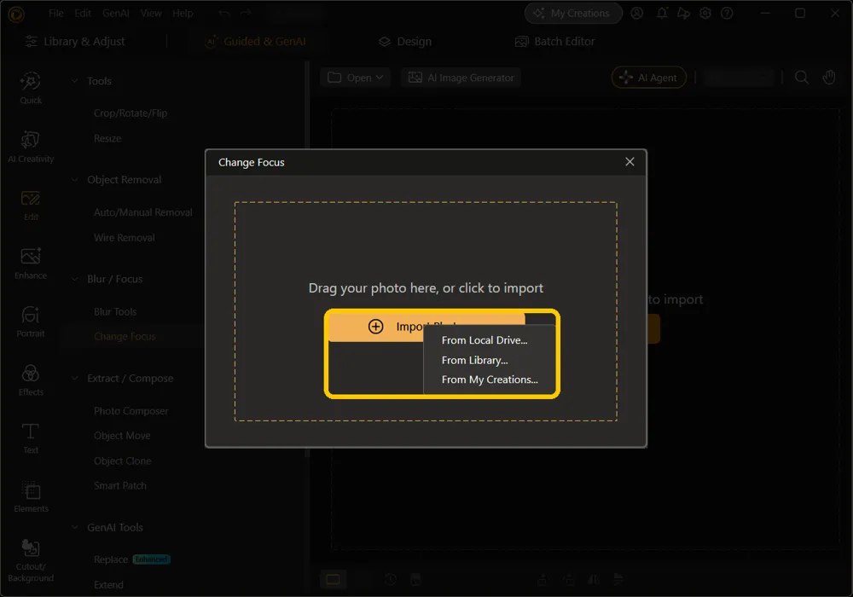Select Photo Composer

click(131, 411)
